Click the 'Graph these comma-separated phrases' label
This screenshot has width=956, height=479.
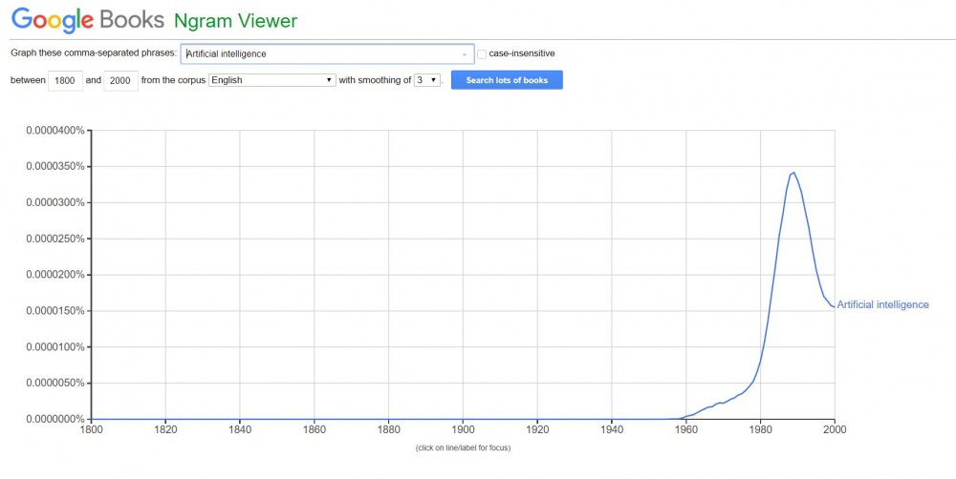[x=93, y=53]
